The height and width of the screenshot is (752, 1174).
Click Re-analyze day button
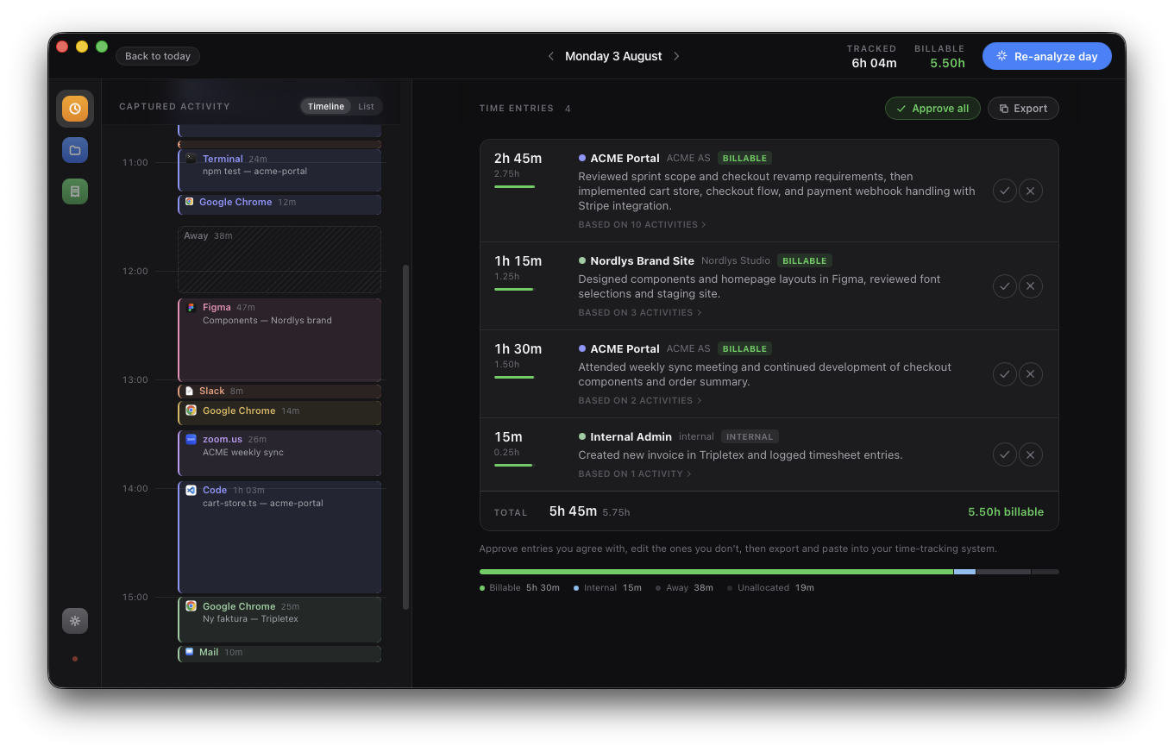tap(1047, 56)
